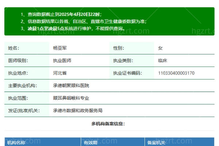
Task: Click the 承德朝聚眼科医院 institution text
Action: point(71,85)
